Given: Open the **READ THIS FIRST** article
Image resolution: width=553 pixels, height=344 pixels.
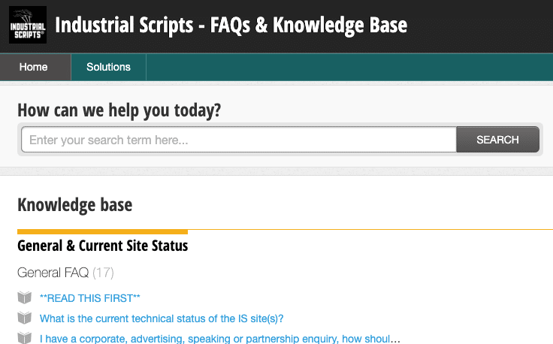Looking at the screenshot, I should point(90,298).
